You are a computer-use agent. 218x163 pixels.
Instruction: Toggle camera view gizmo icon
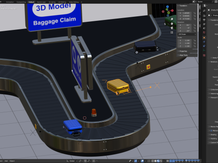click(x=172, y=28)
